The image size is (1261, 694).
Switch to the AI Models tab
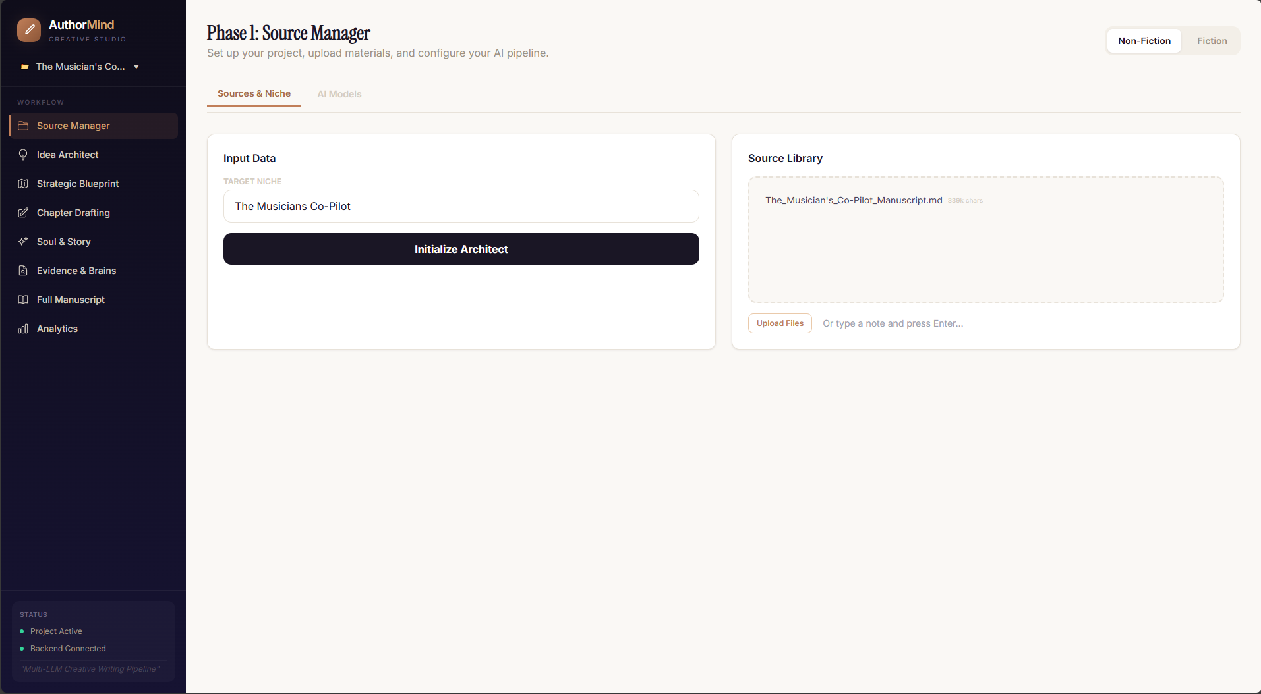(339, 94)
